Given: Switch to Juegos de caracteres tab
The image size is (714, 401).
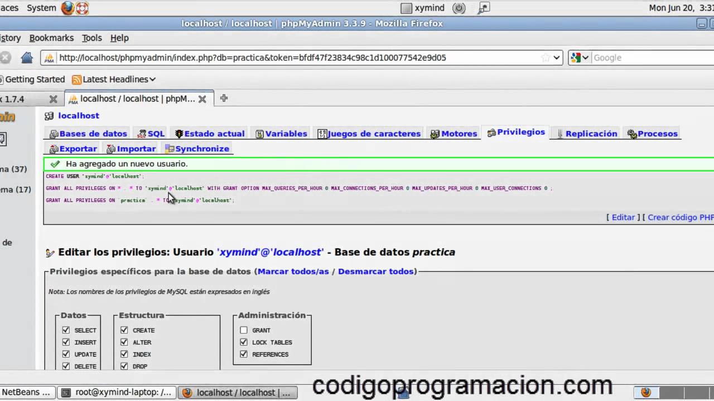Looking at the screenshot, I should click(369, 134).
